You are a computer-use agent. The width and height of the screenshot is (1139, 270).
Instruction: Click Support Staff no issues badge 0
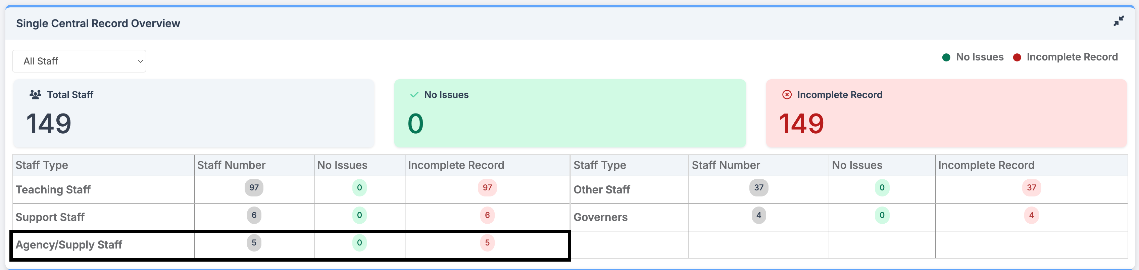[359, 215]
